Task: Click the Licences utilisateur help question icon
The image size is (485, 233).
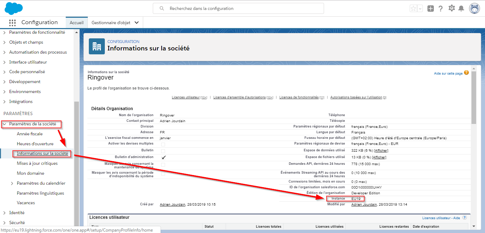Action: tap(464, 218)
